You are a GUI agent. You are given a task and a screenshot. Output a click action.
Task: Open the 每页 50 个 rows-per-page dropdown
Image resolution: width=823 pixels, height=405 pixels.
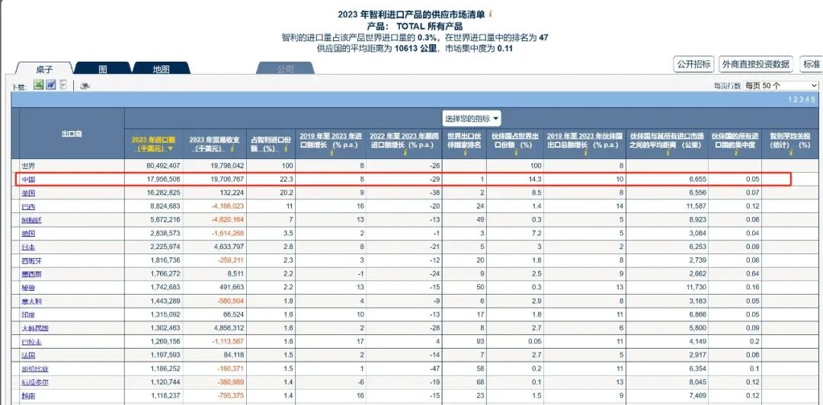coord(781,85)
